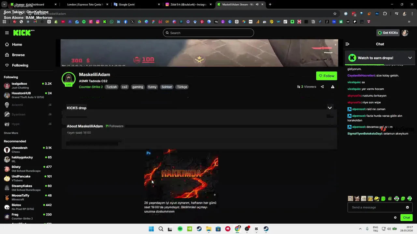Switch to the Google Çeviri tab

tap(137, 5)
